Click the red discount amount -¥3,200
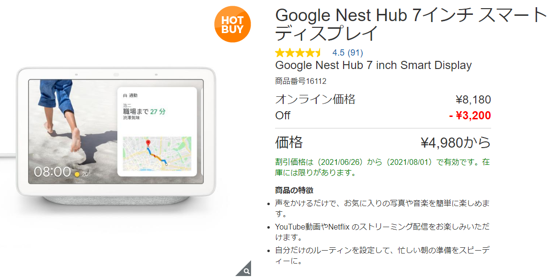The image size is (551, 277). pyautogui.click(x=470, y=115)
